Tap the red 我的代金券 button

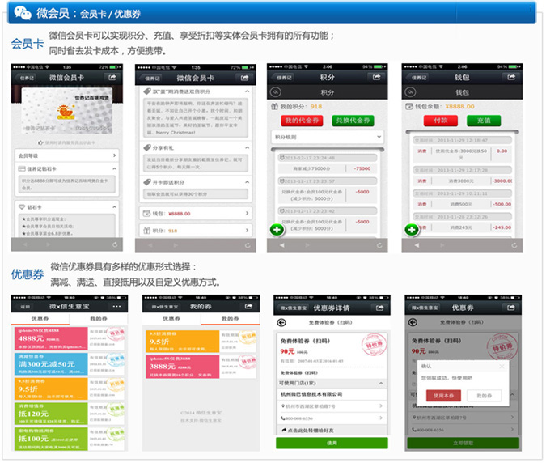coord(302,121)
